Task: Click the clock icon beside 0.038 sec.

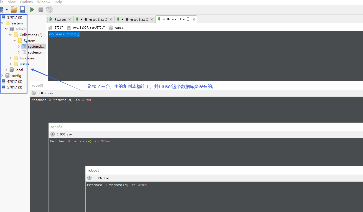Action: [53, 134]
